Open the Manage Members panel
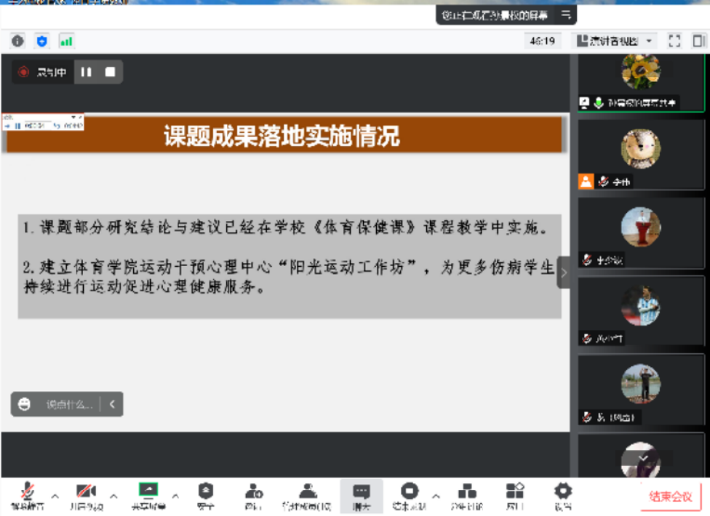This screenshot has height=516, width=710. coord(307,495)
